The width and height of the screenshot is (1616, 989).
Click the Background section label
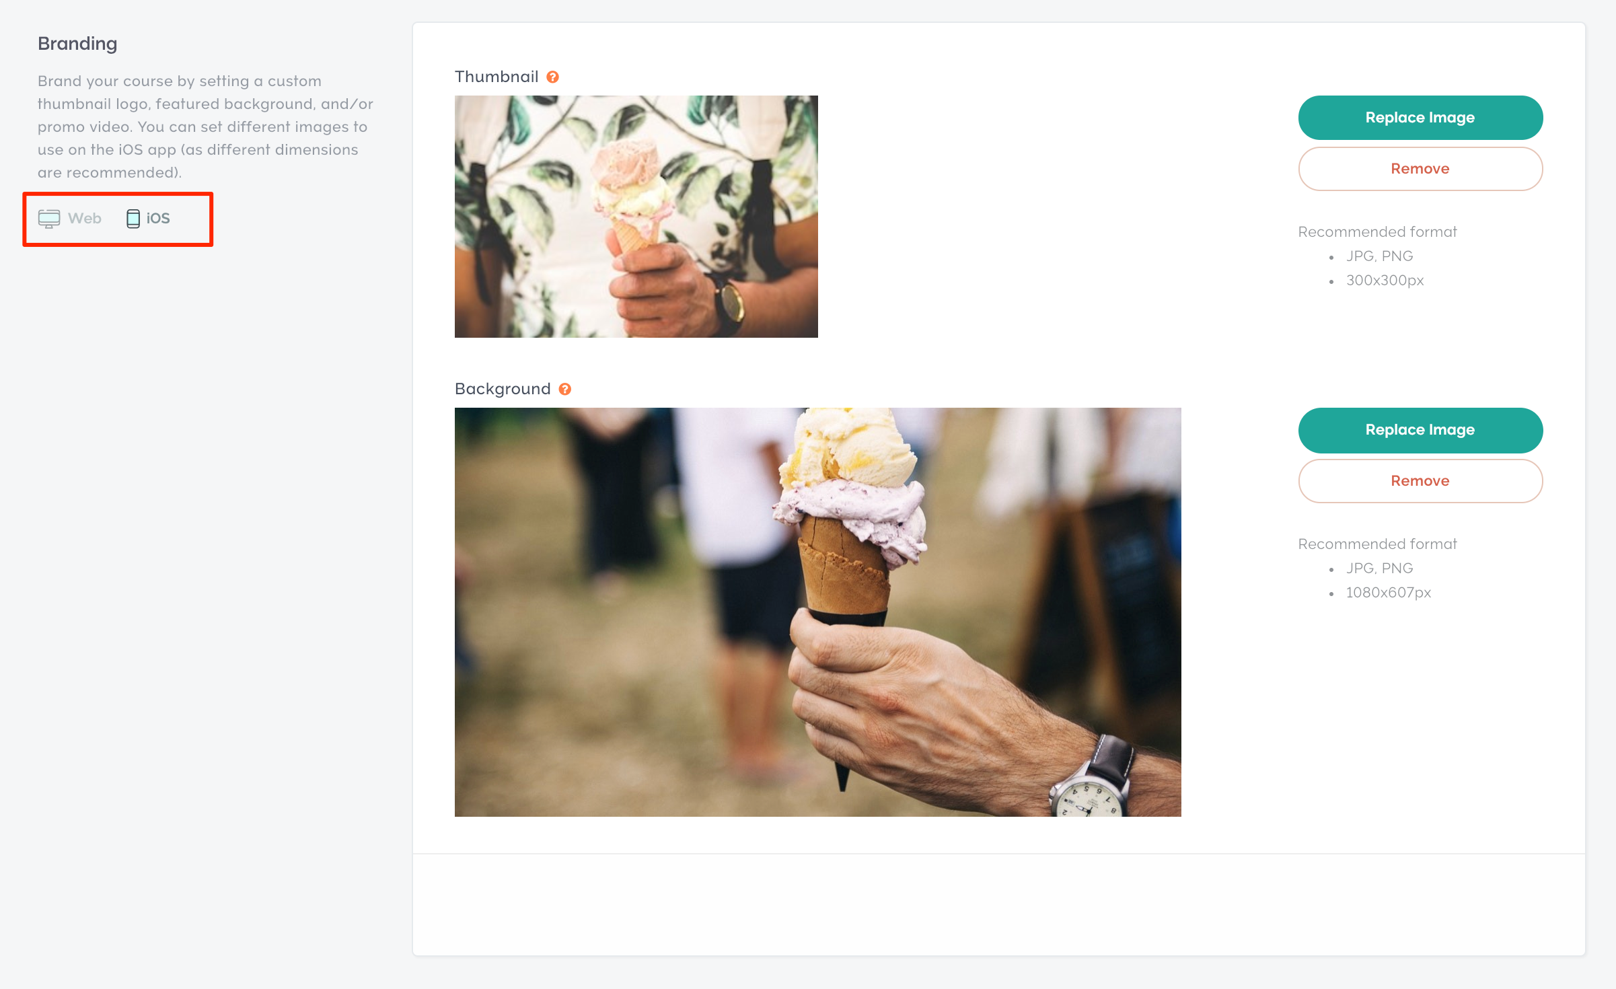503,389
